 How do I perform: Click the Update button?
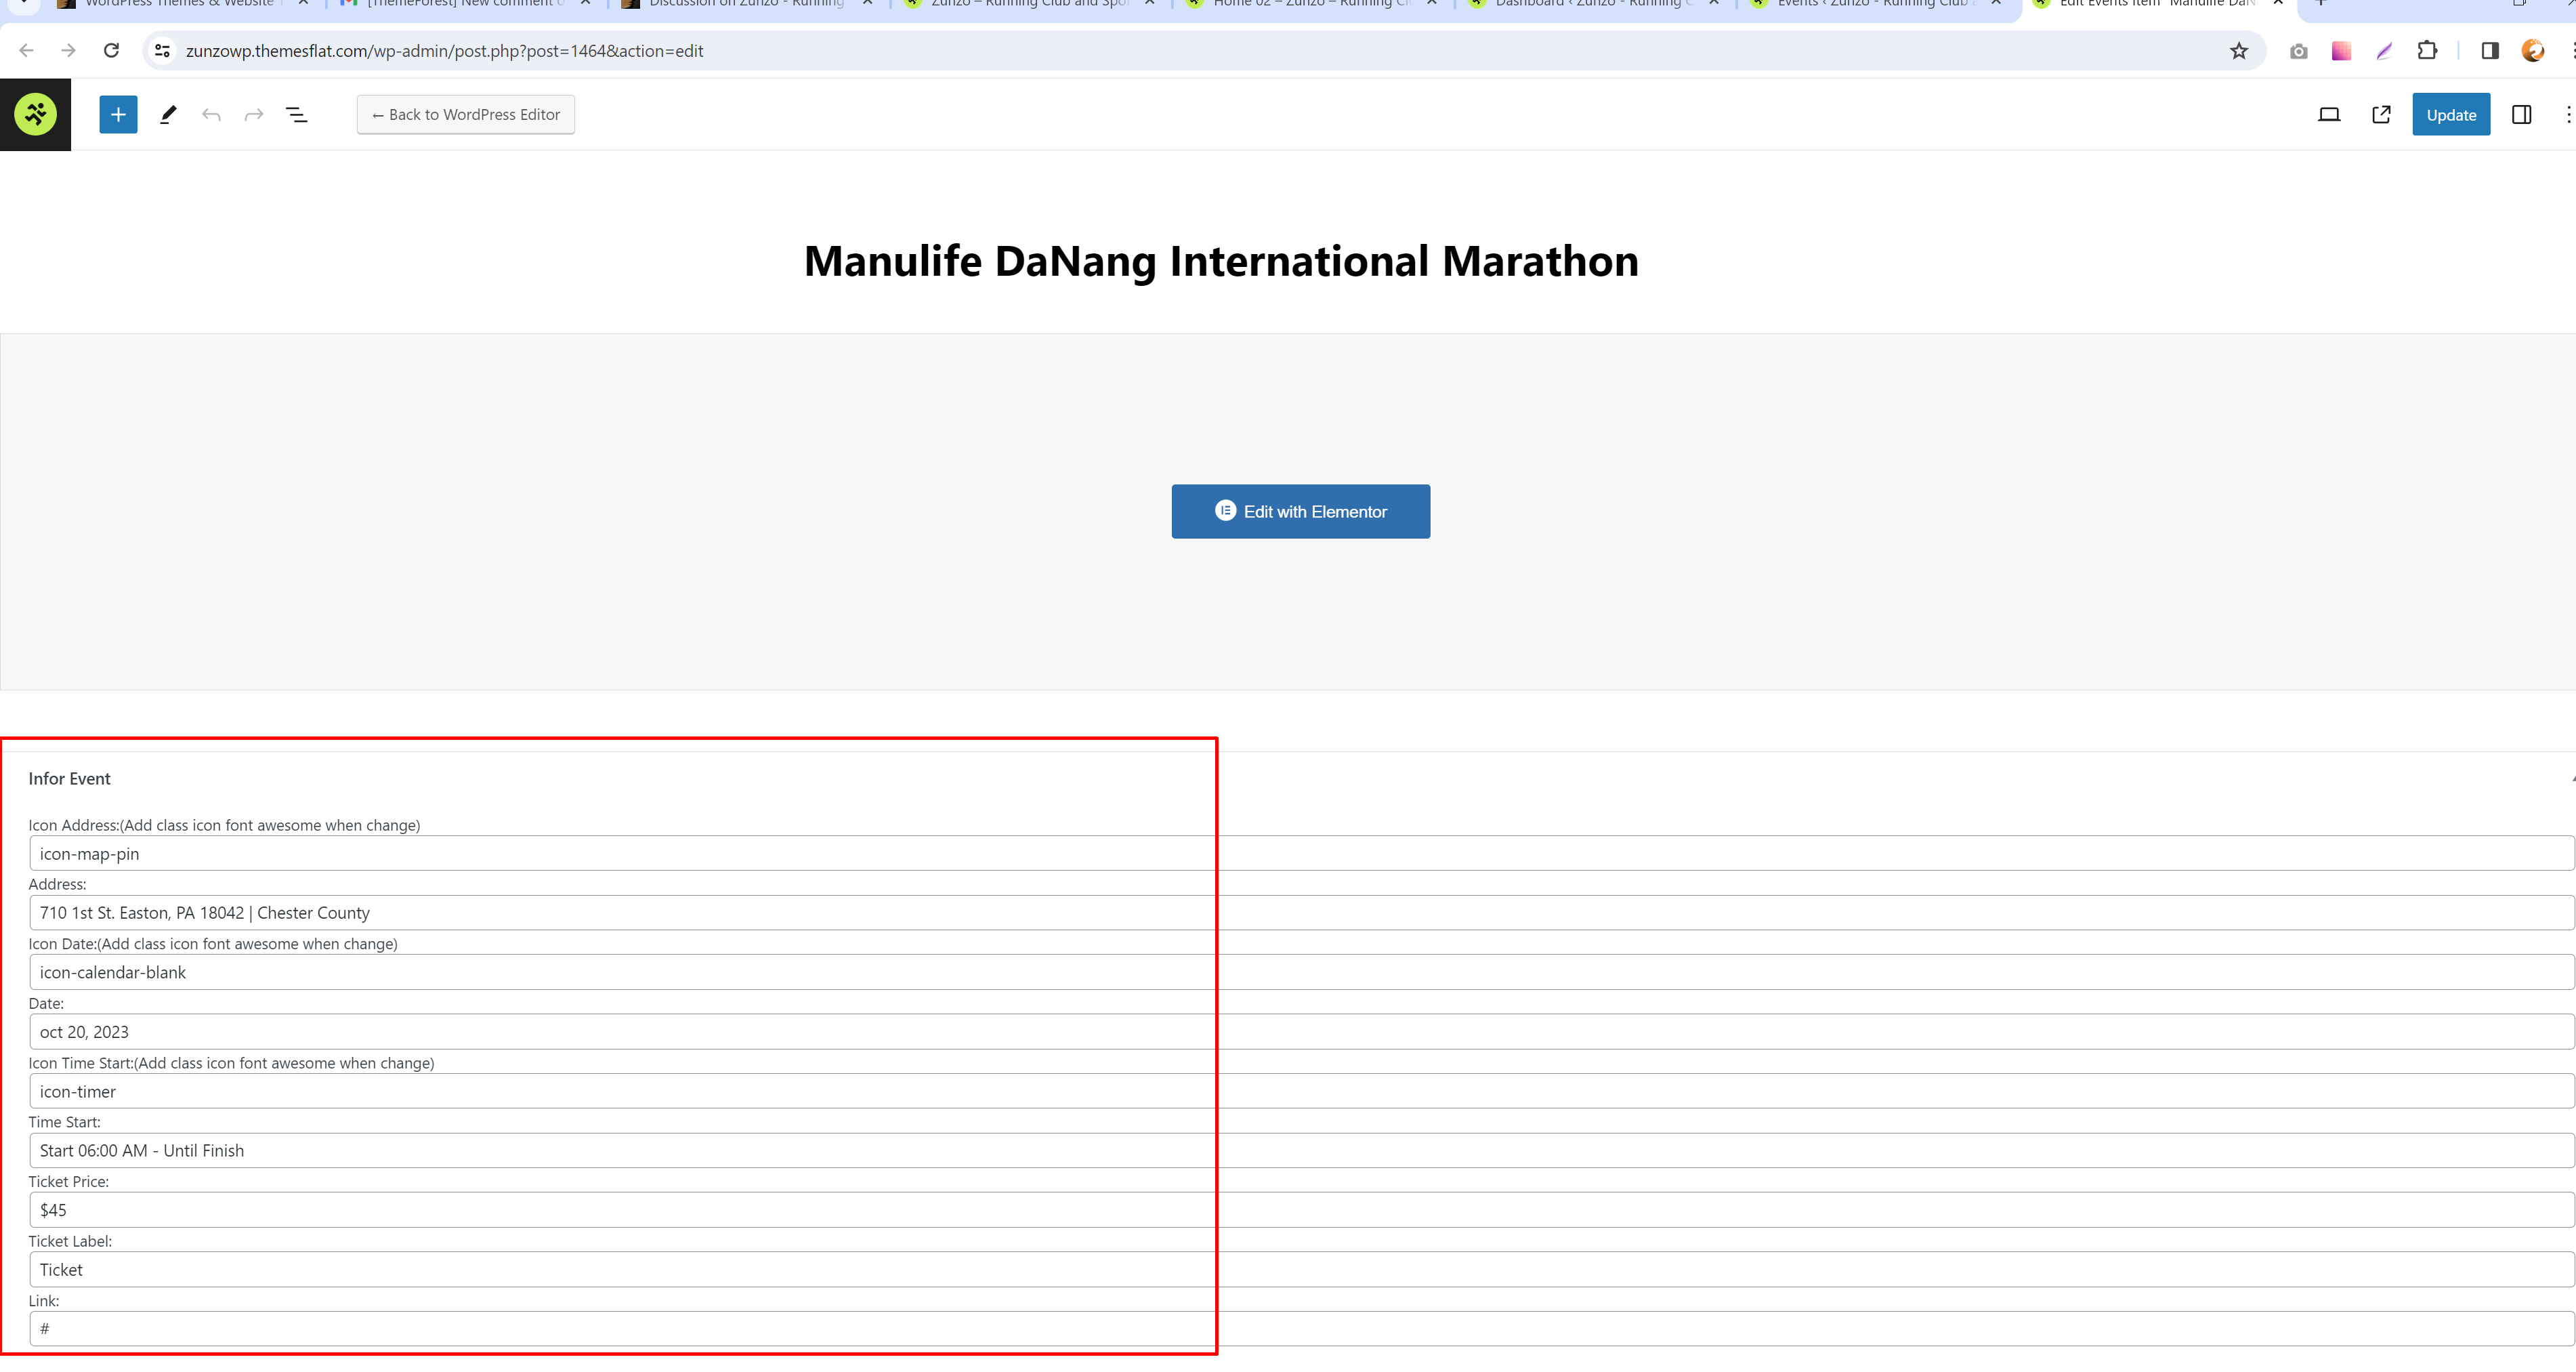[2451, 115]
